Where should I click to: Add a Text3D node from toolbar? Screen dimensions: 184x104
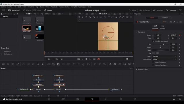120,64
